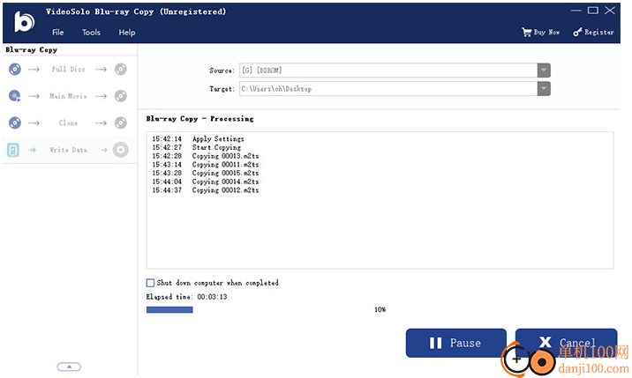Select Main Movie copy mode
Image resolution: width=632 pixels, height=378 pixels.
point(68,96)
